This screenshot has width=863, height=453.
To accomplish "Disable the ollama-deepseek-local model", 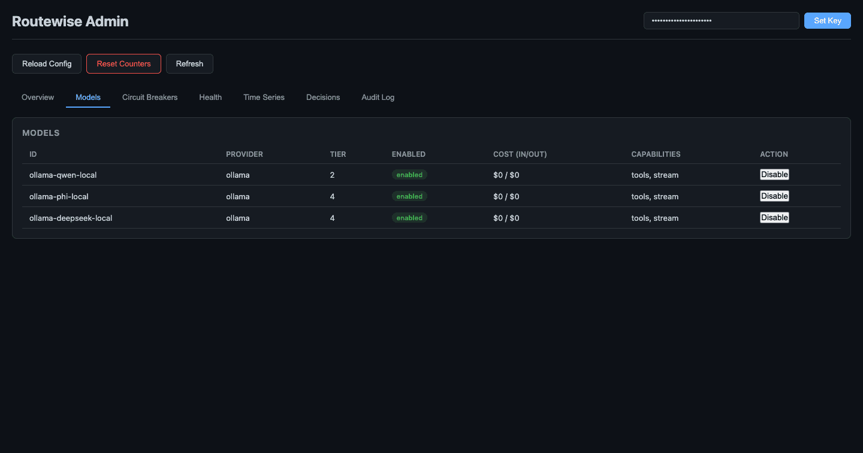I will tap(774, 218).
